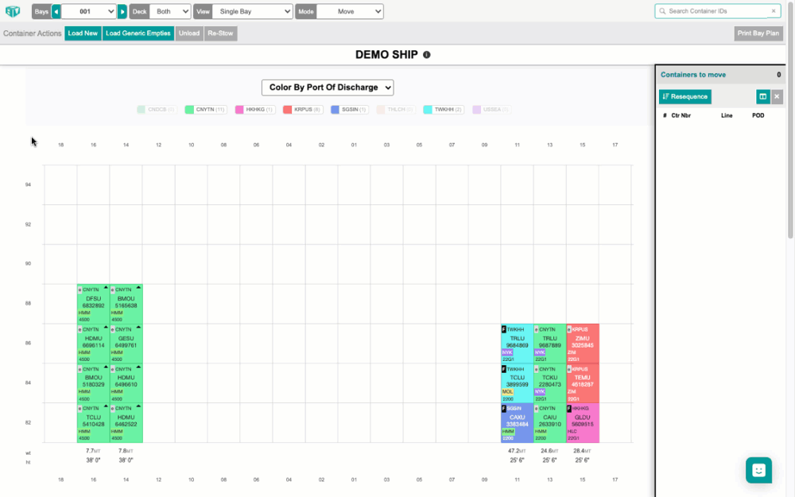The height and width of the screenshot is (497, 795).
Task: Open the DEMO SHIP info icon
Action: coord(427,55)
